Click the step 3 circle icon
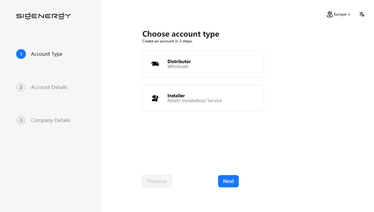 (21, 120)
